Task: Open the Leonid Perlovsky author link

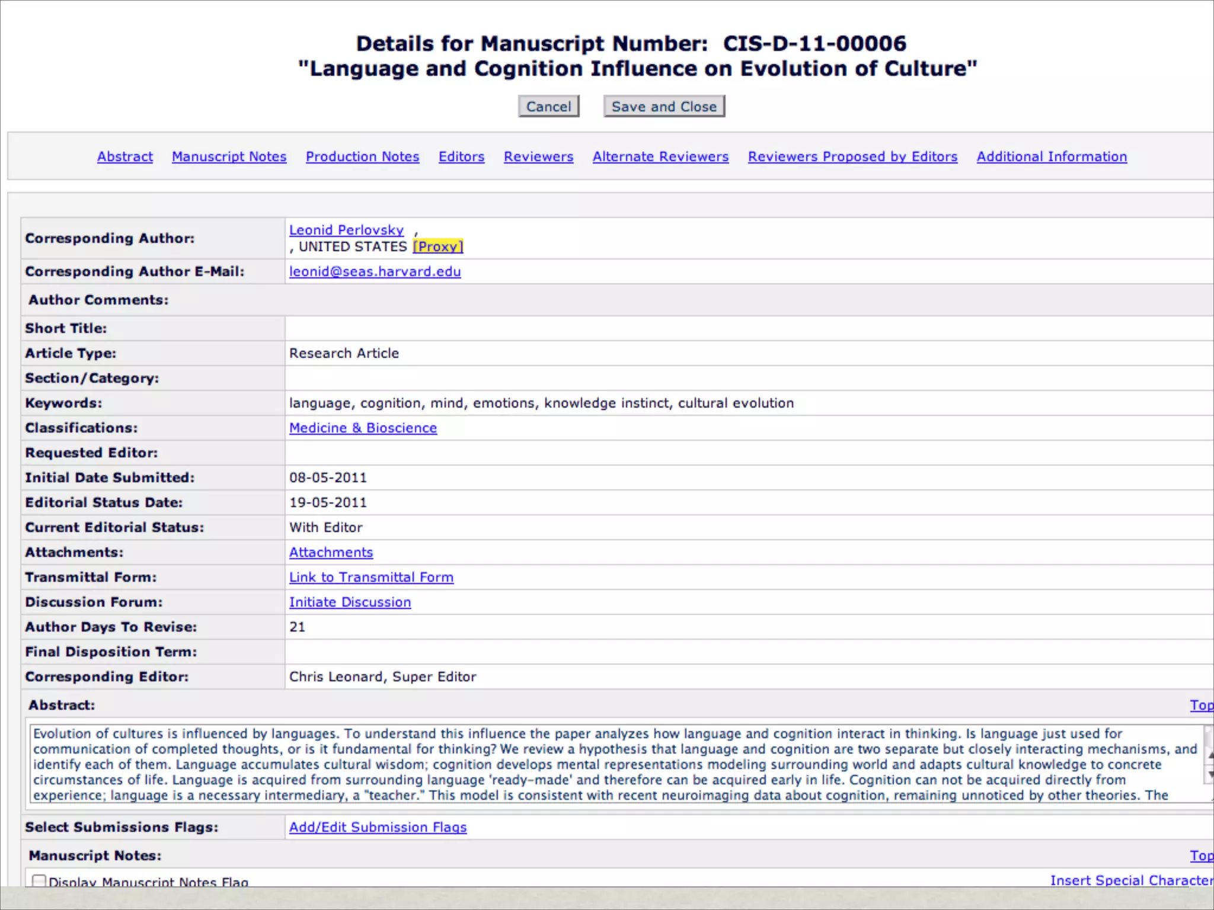Action: (346, 230)
